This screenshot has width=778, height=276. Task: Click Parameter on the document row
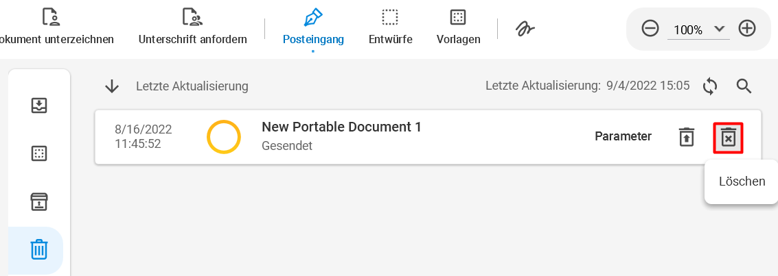point(623,136)
